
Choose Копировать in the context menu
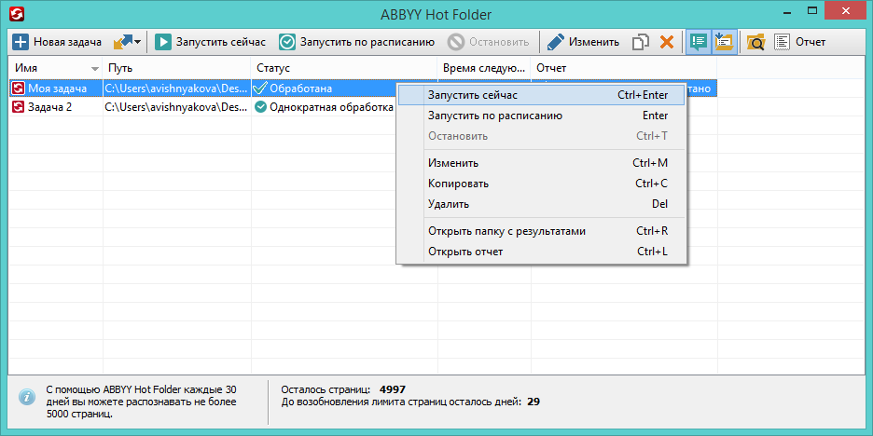541,184
